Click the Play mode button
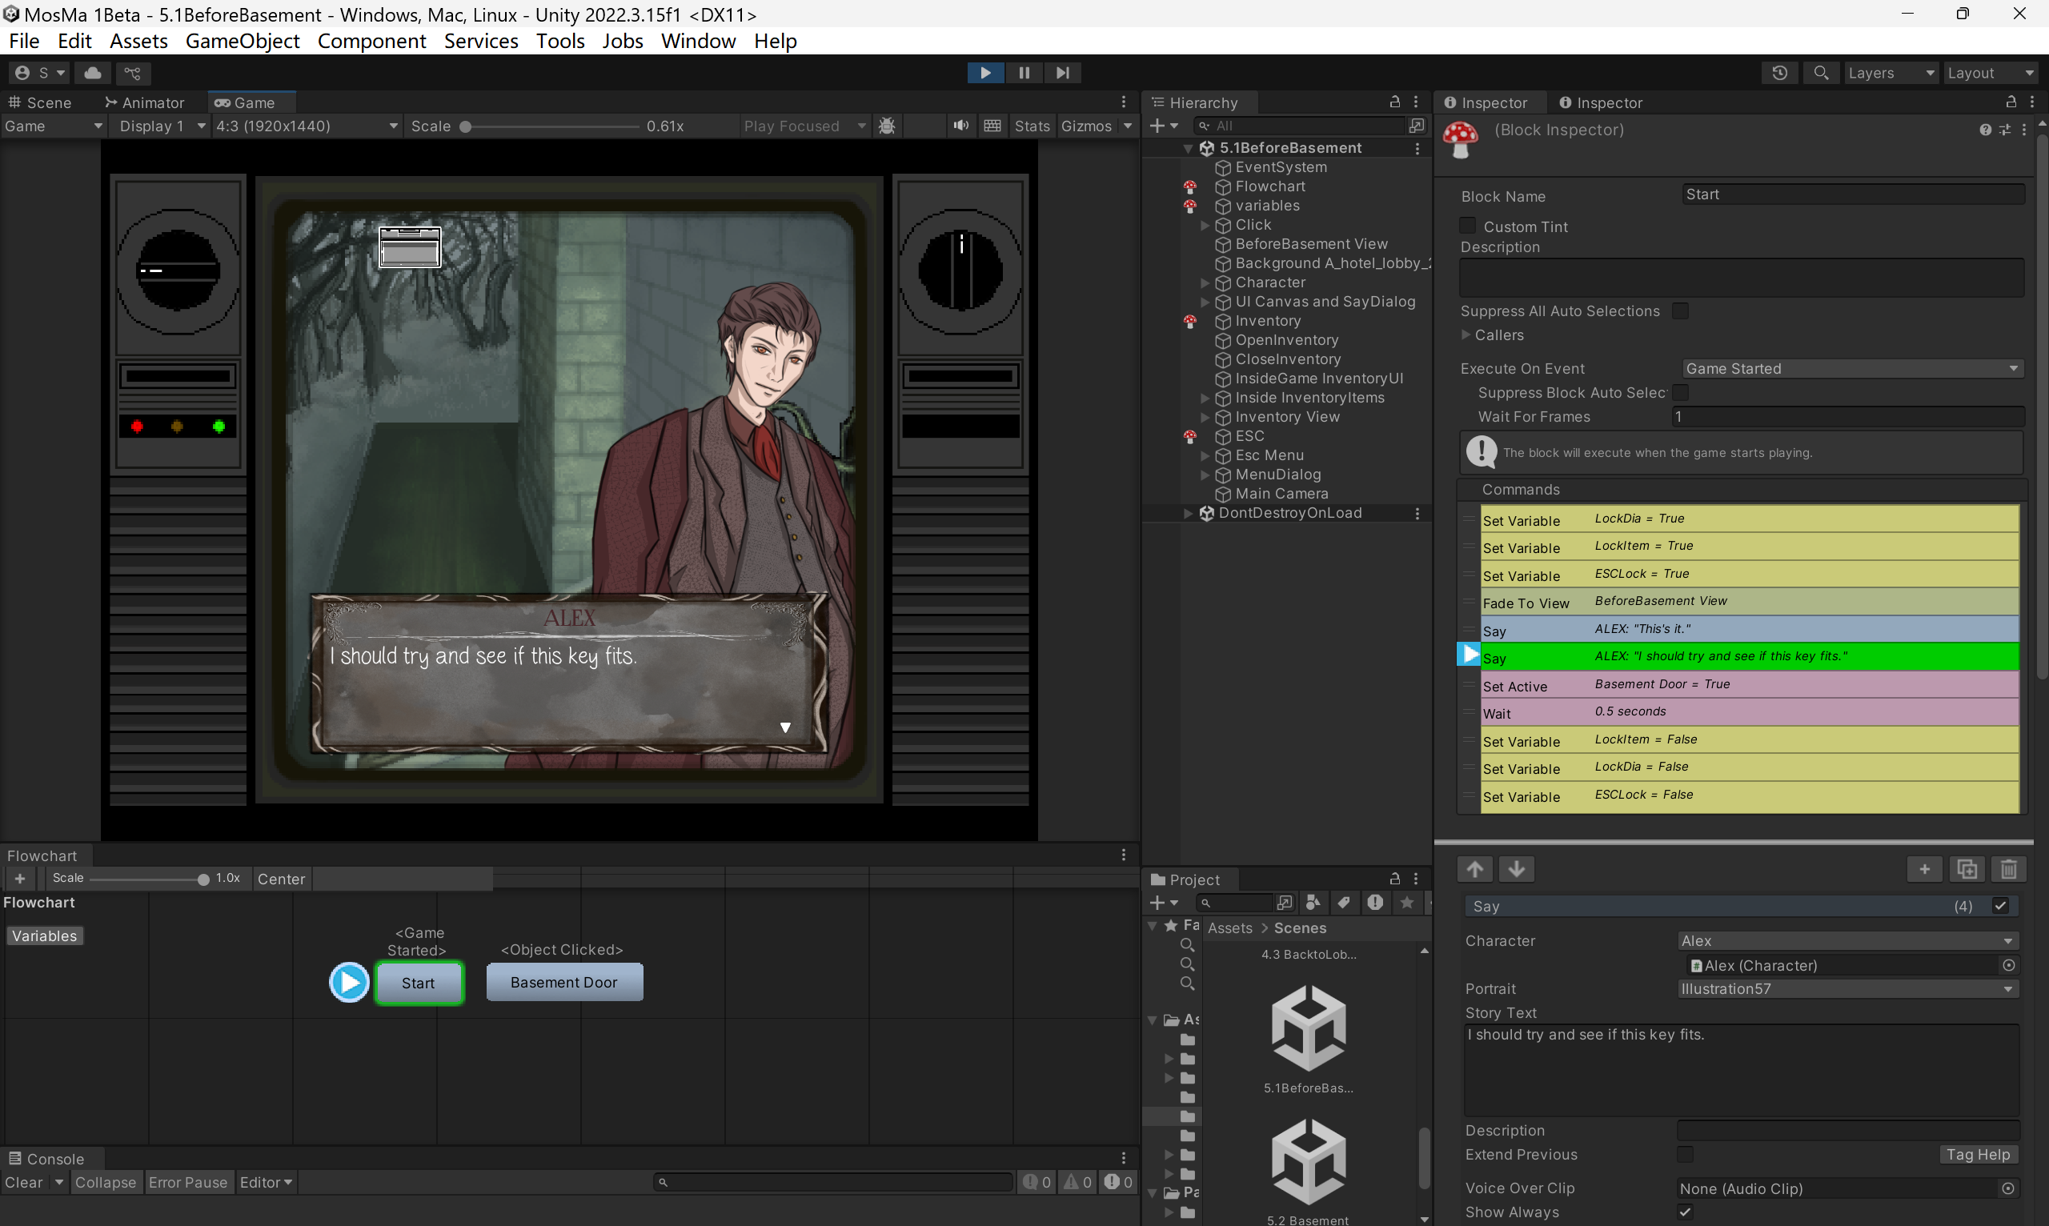This screenshot has height=1226, width=2049. pyautogui.click(x=984, y=73)
